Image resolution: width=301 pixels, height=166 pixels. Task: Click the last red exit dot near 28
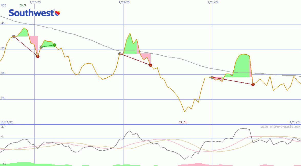[x=253, y=85]
